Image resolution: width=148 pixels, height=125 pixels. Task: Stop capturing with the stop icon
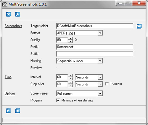pos(17,111)
